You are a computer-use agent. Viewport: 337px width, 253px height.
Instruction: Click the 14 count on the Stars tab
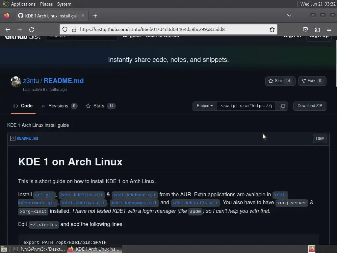coord(111,106)
